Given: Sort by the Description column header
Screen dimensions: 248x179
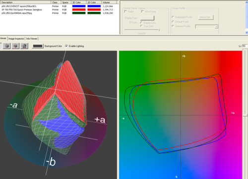Looking at the screenshot, I should 25,2.
